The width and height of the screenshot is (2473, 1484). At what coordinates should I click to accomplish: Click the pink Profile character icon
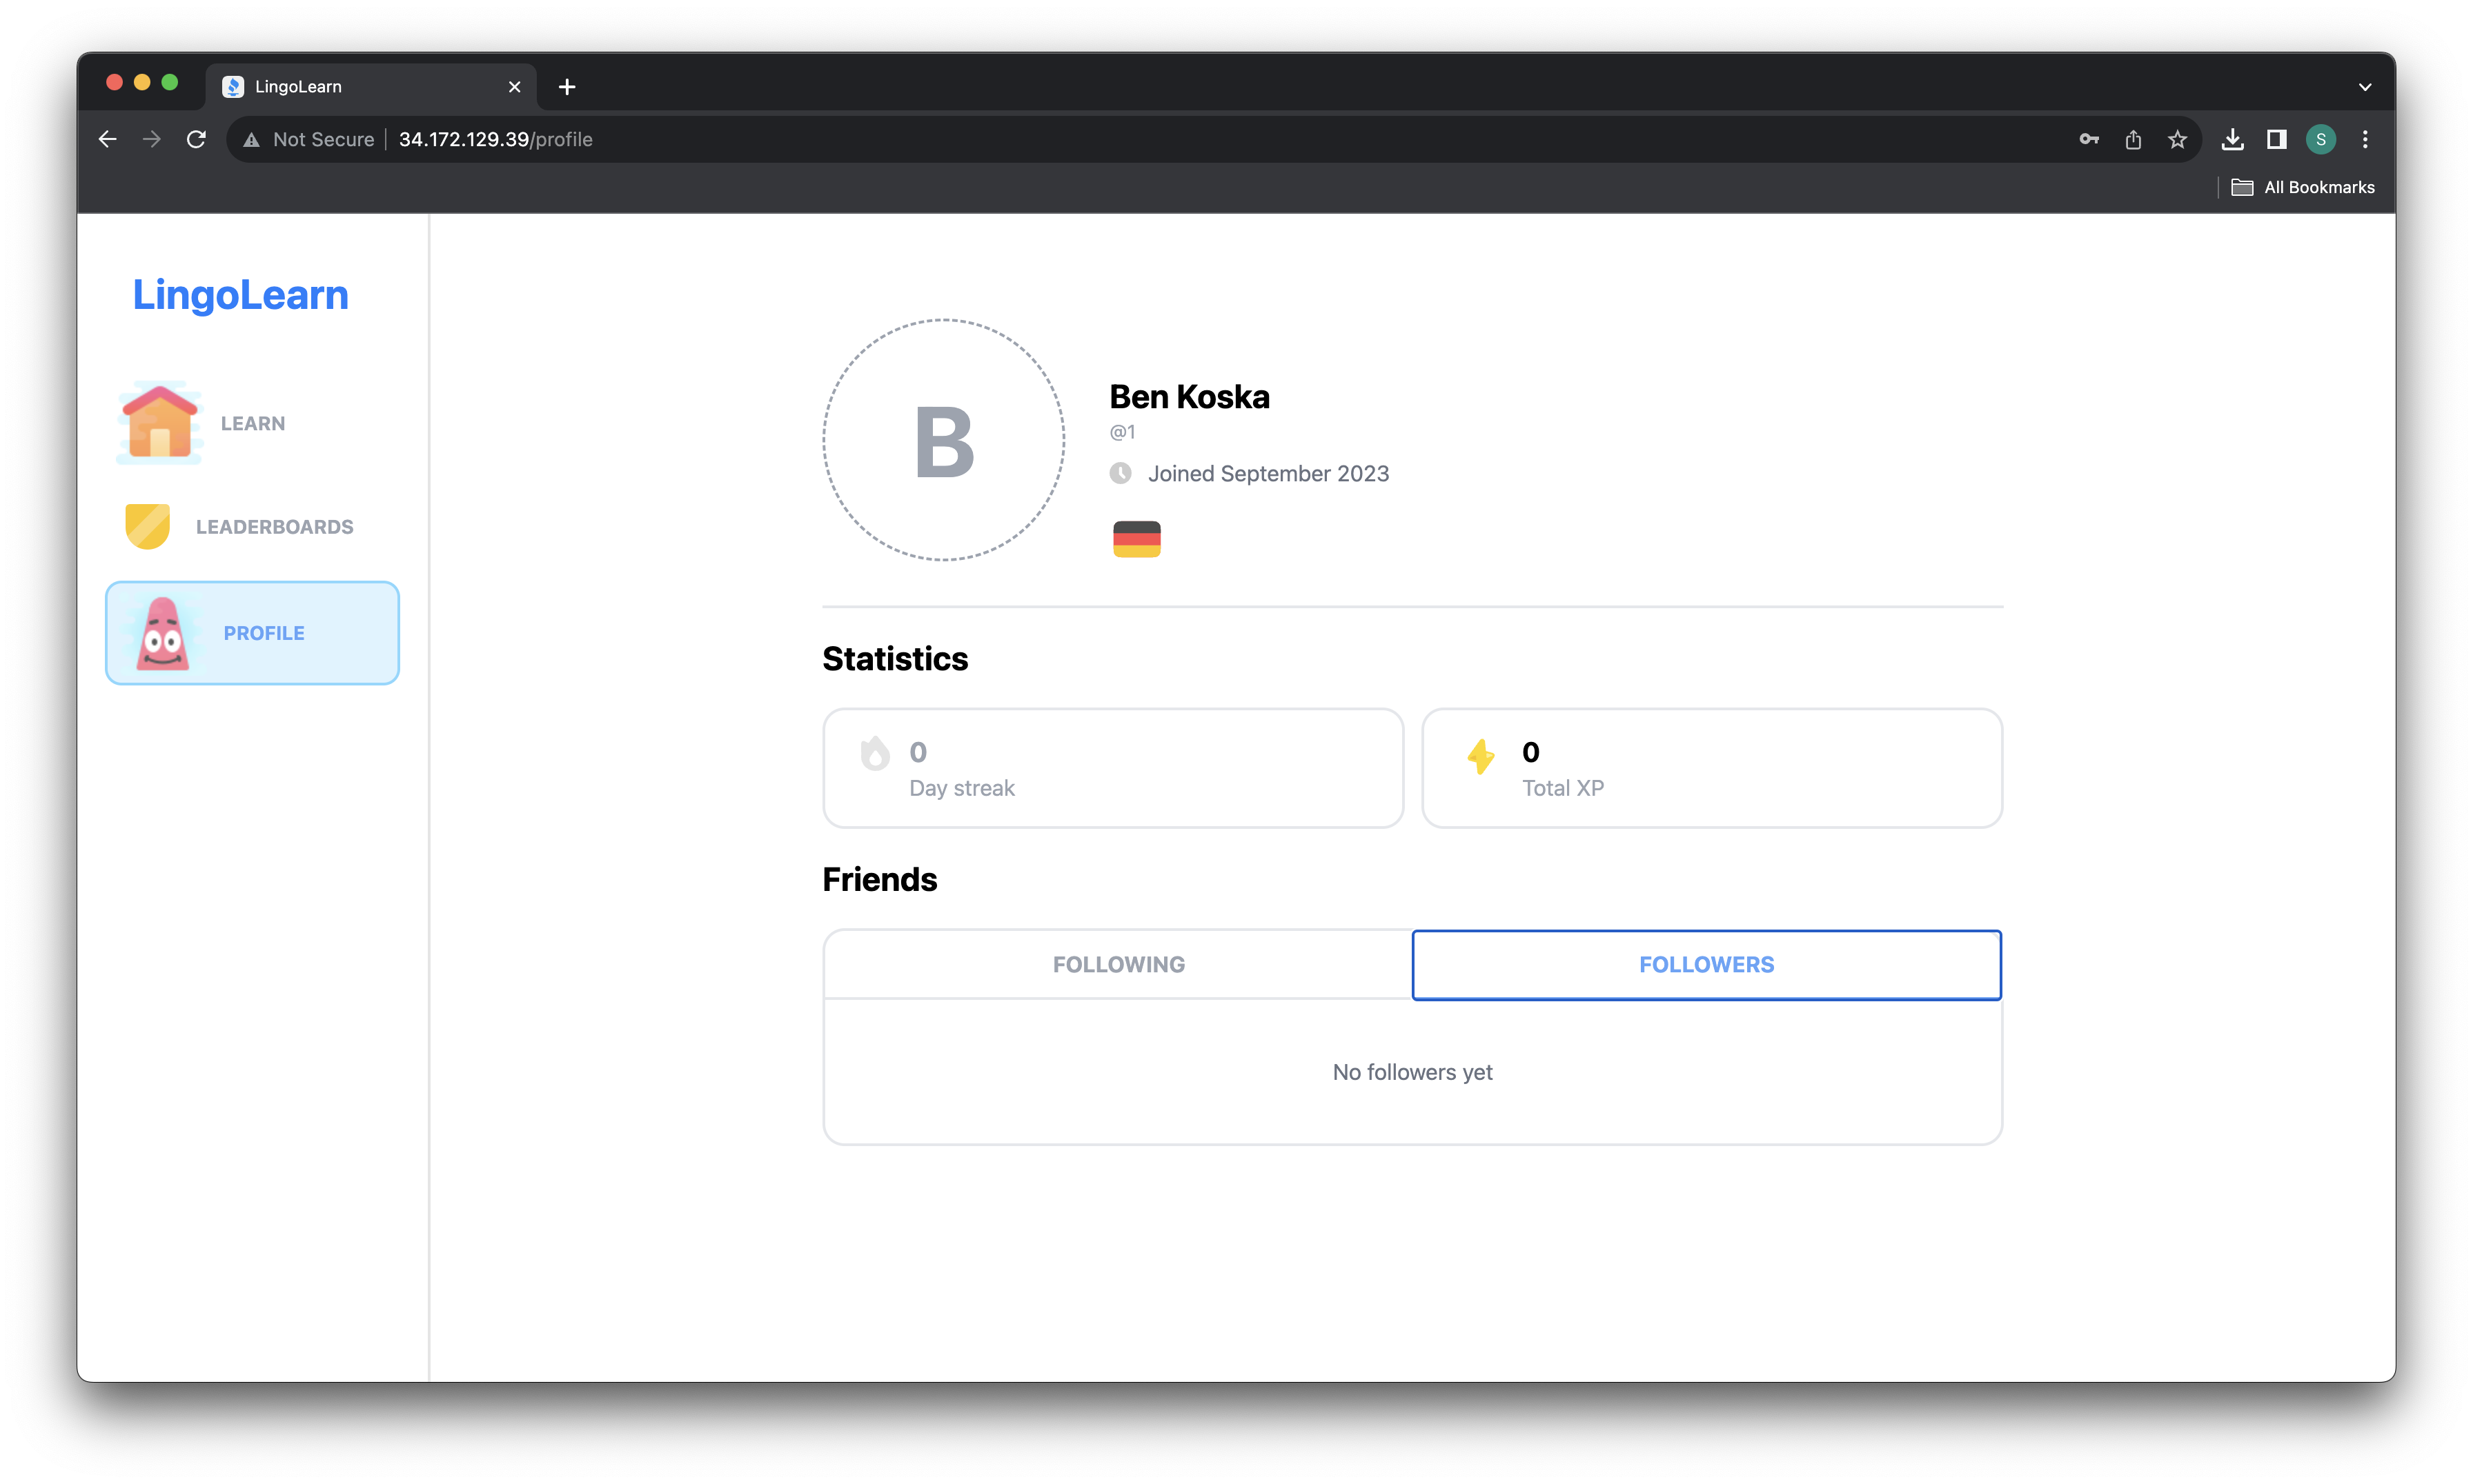(x=162, y=634)
